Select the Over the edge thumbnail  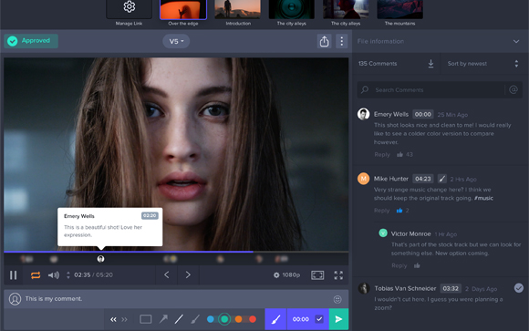[182, 9]
